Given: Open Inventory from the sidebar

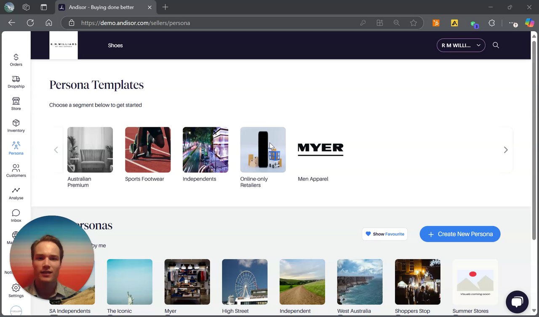Looking at the screenshot, I should [x=16, y=126].
